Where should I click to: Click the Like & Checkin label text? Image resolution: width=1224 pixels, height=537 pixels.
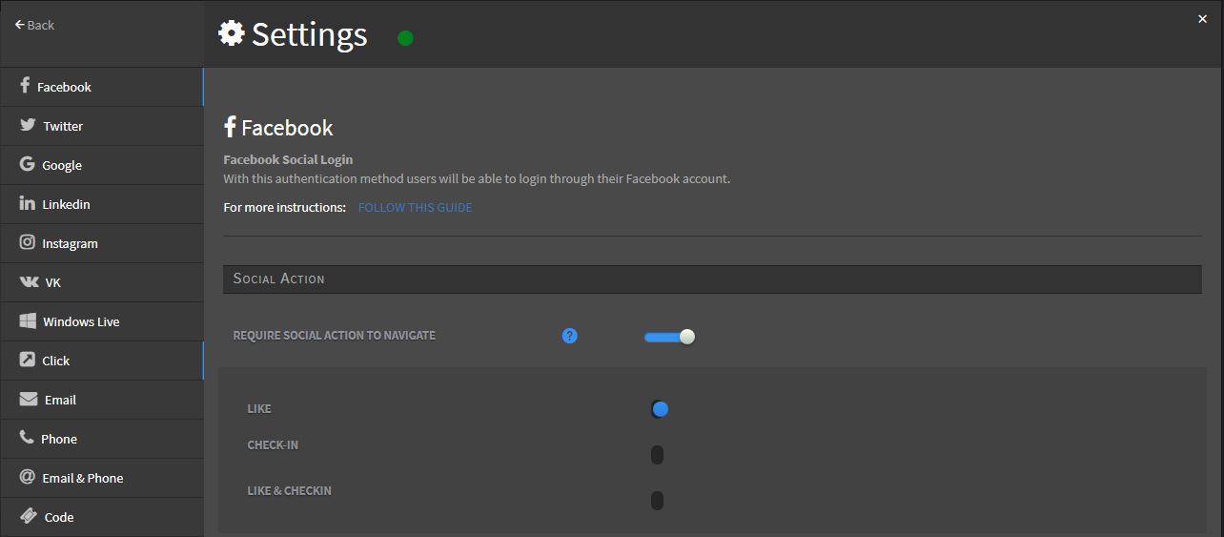pos(289,490)
